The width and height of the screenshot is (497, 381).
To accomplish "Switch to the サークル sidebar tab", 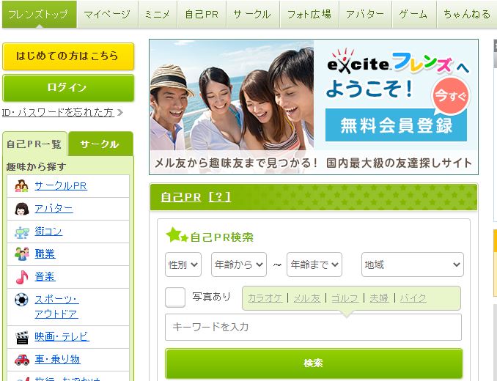I will 100,144.
